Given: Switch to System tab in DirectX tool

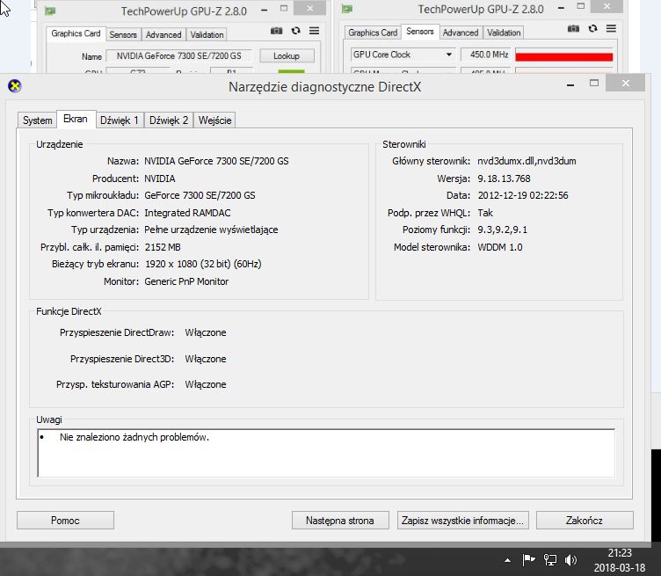Looking at the screenshot, I should [x=37, y=120].
